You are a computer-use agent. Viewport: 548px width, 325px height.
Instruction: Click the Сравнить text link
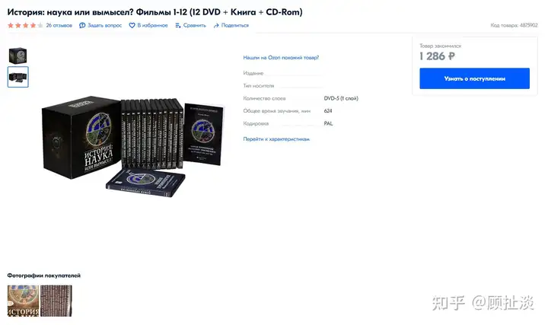195,25
